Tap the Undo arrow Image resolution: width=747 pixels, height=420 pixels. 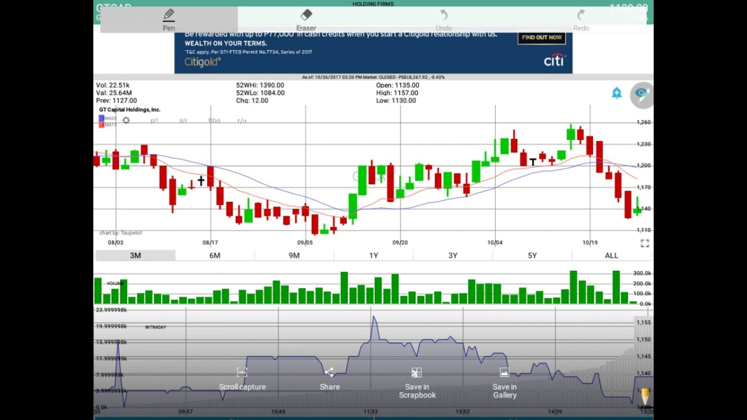444,19
